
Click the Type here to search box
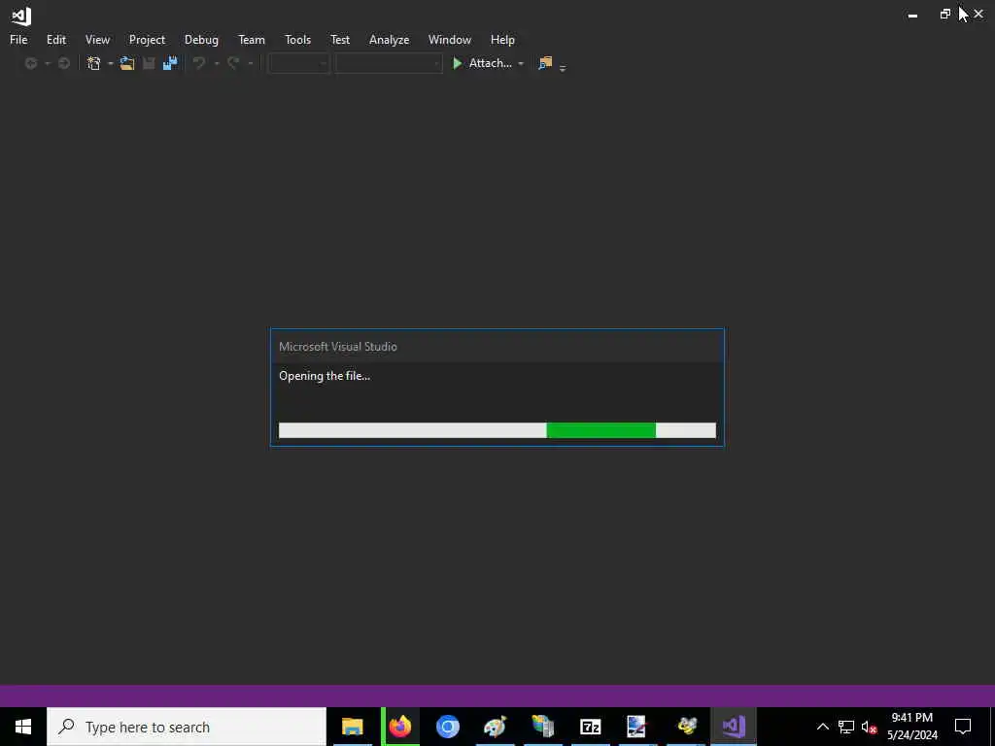[187, 727]
